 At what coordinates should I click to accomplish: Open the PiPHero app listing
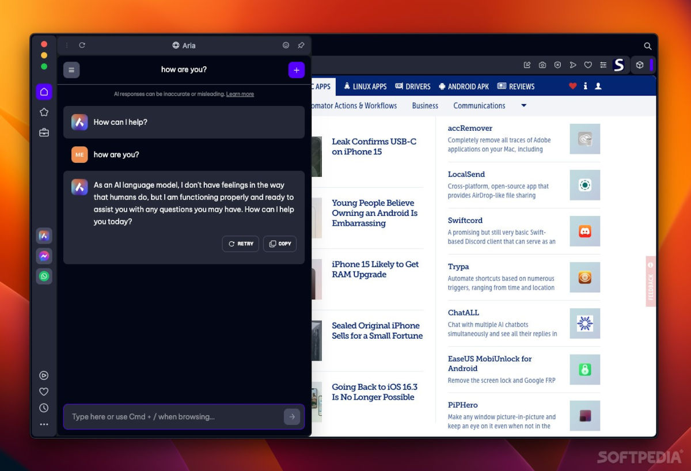[463, 405]
